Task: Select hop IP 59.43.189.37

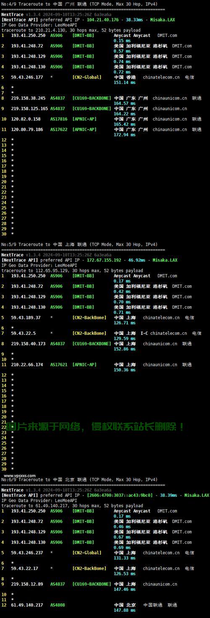Action: [26, 318]
